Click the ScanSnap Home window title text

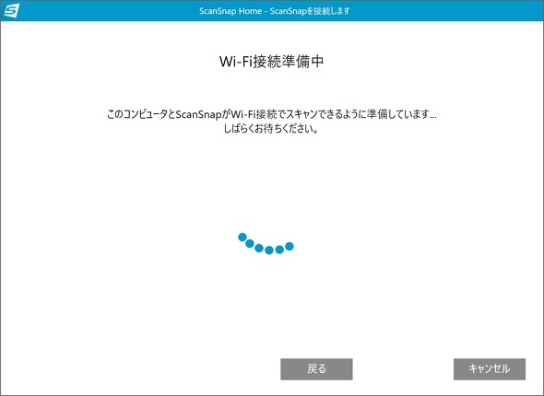coord(275,11)
